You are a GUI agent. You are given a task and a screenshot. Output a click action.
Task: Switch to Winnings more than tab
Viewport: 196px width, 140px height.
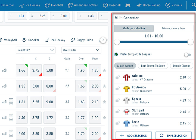(x=173, y=28)
